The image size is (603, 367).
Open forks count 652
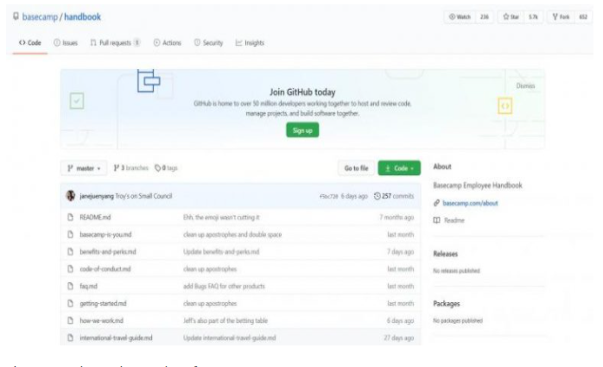[x=583, y=17]
